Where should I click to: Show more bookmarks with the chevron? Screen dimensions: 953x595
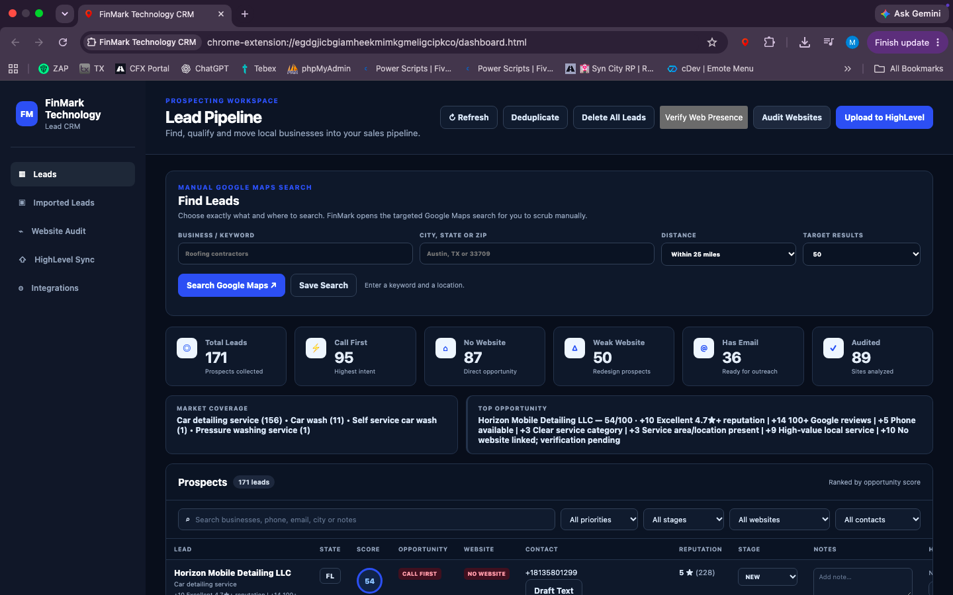(848, 69)
